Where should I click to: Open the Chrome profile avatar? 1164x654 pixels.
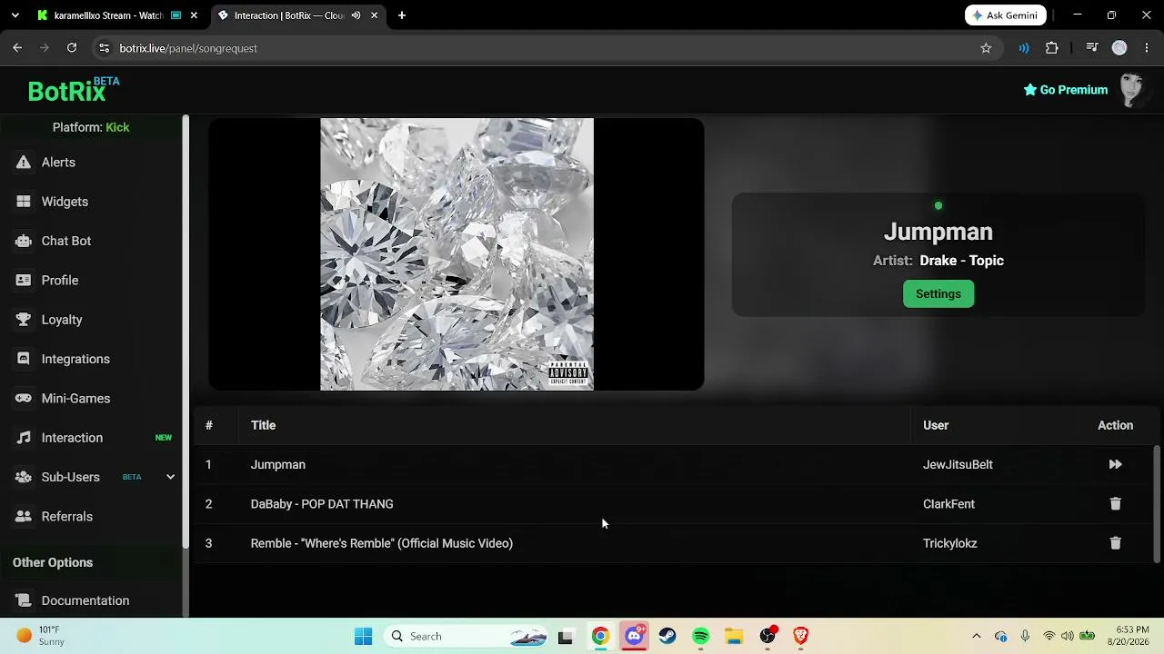tap(1119, 48)
